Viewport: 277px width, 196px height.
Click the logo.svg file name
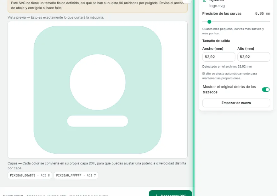click(x=217, y=6)
